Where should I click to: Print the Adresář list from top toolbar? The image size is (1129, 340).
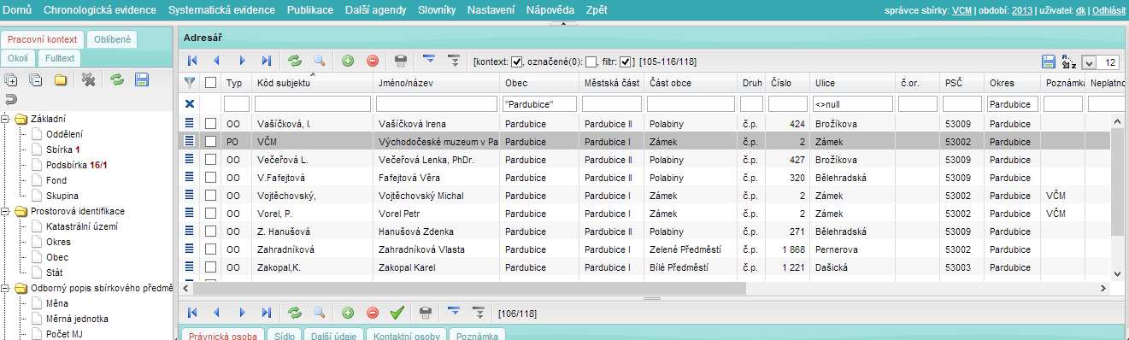(x=400, y=62)
